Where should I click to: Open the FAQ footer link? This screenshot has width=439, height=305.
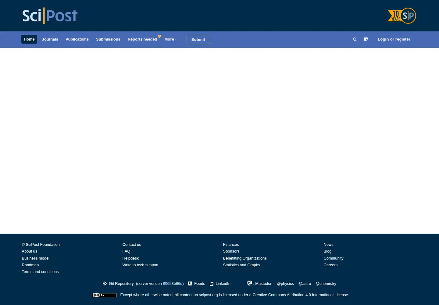(126, 251)
